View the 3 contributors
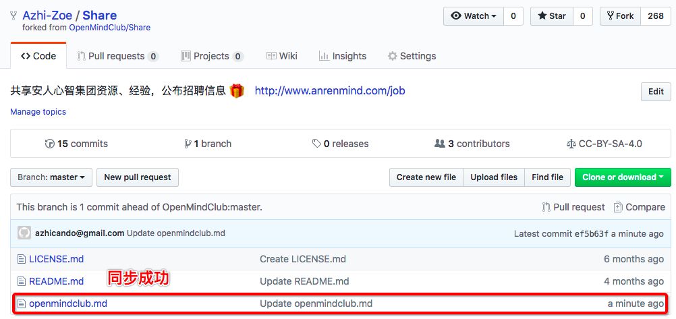The image size is (676, 319). pos(472,144)
